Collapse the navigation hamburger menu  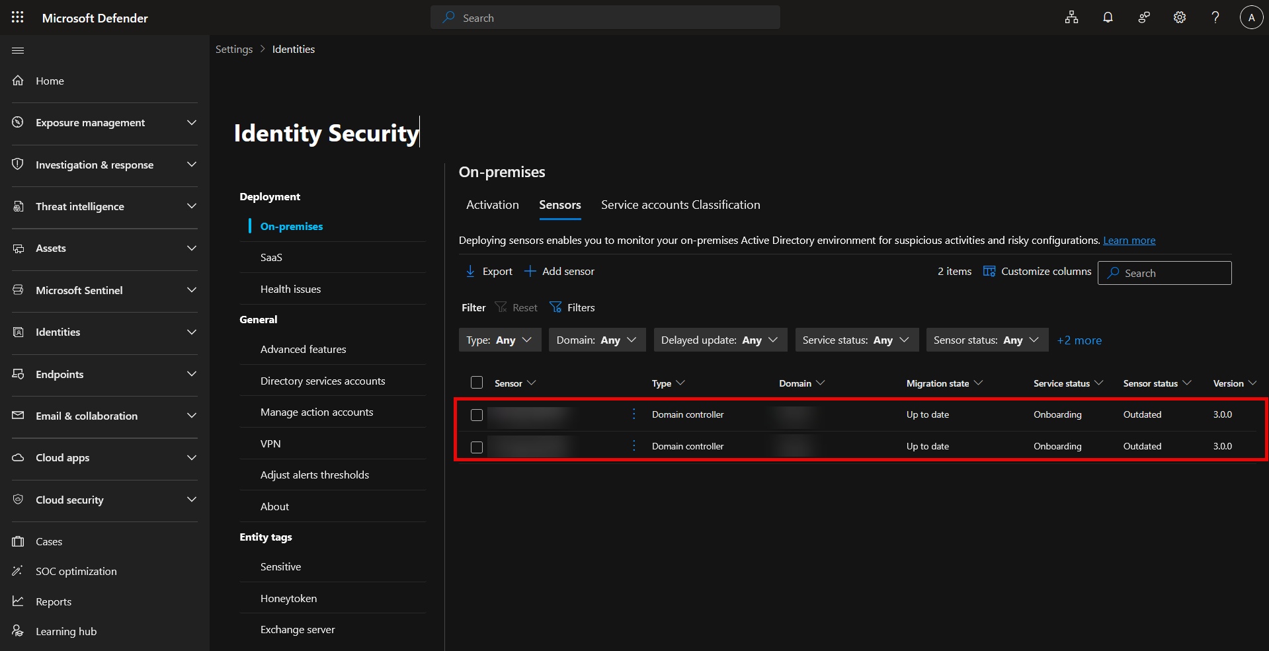click(x=18, y=50)
